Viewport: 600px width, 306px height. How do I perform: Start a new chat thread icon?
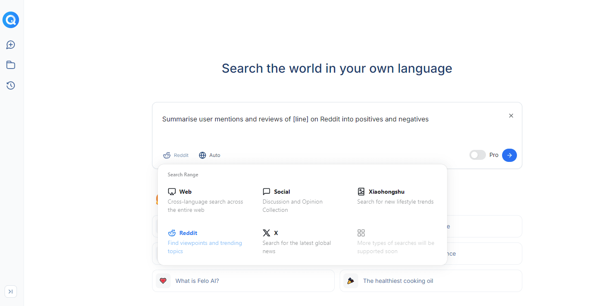(11, 45)
